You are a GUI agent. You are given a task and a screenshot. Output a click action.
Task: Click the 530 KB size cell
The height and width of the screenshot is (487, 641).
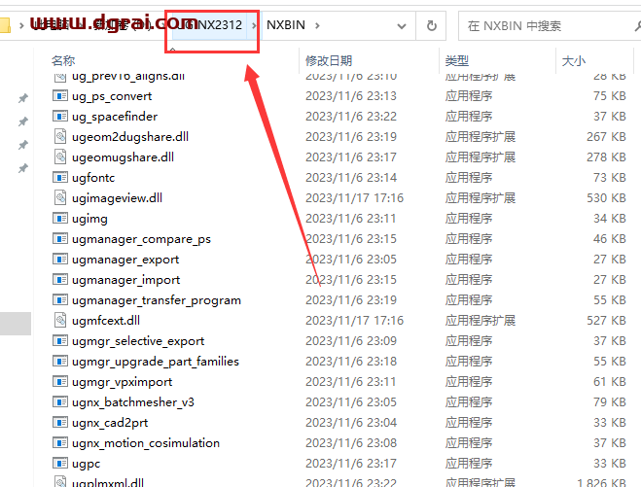coord(606,198)
